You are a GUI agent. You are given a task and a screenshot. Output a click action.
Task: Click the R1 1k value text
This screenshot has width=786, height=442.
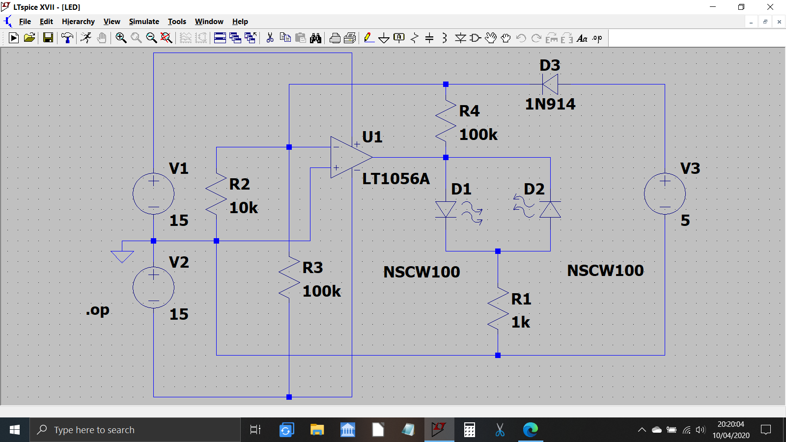pos(521,322)
